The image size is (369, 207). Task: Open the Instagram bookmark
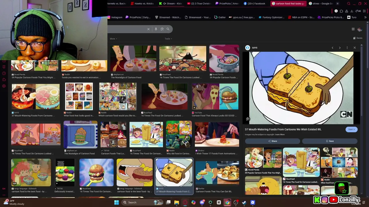115,17
